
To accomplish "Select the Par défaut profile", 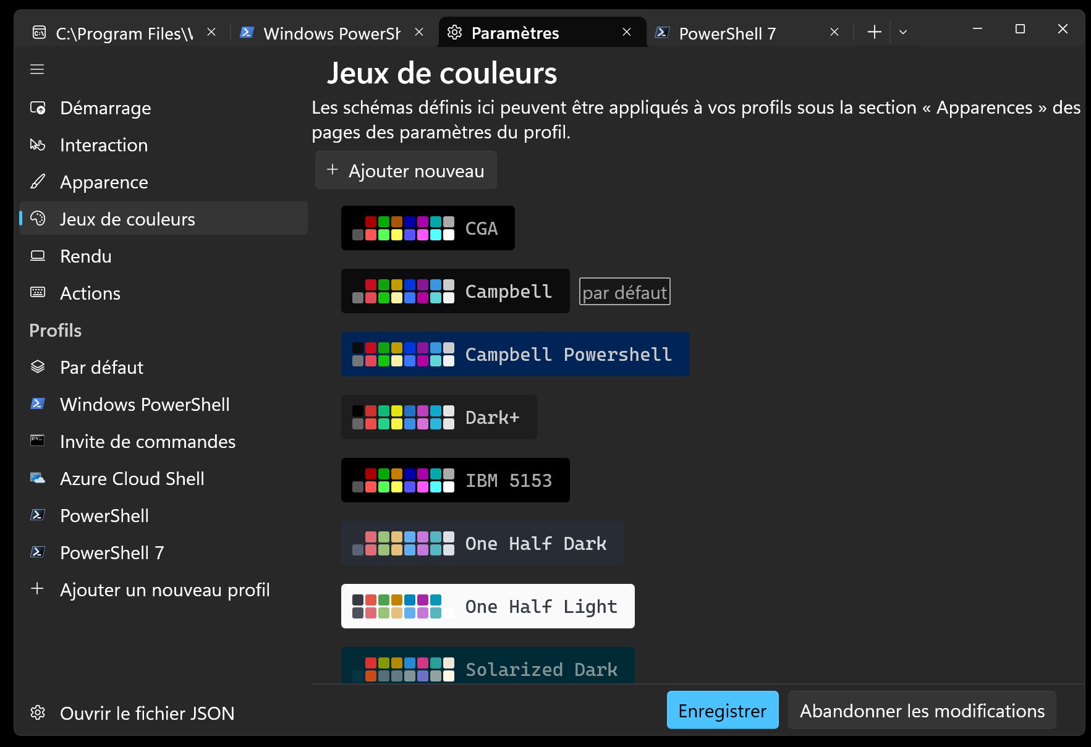I will pyautogui.click(x=163, y=368).
